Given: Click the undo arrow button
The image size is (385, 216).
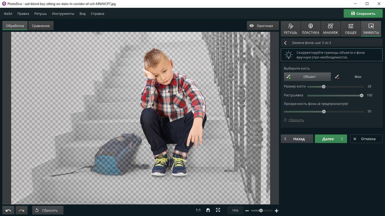Looking at the screenshot, I should [8, 210].
